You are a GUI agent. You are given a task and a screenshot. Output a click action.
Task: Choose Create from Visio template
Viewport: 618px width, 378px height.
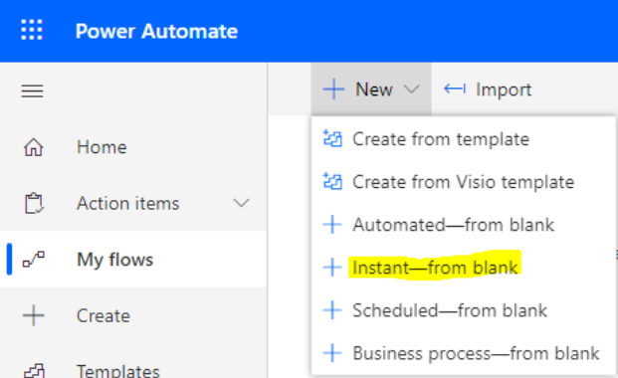point(464,182)
